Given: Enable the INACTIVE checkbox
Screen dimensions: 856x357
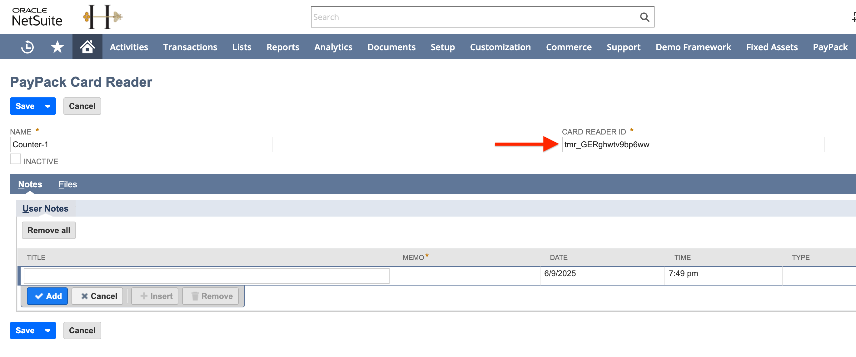Looking at the screenshot, I should pos(15,159).
